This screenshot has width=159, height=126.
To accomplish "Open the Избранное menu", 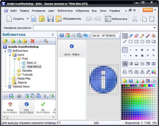I will pyautogui.click(x=82, y=11).
